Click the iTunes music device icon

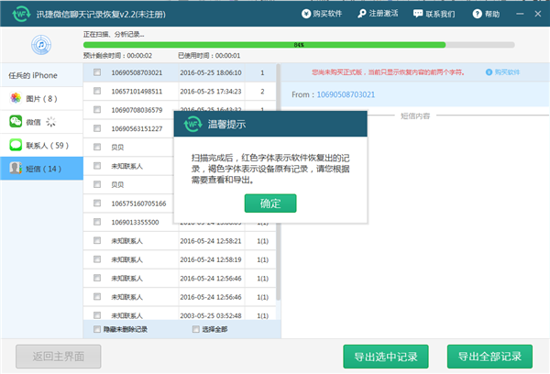[42, 46]
